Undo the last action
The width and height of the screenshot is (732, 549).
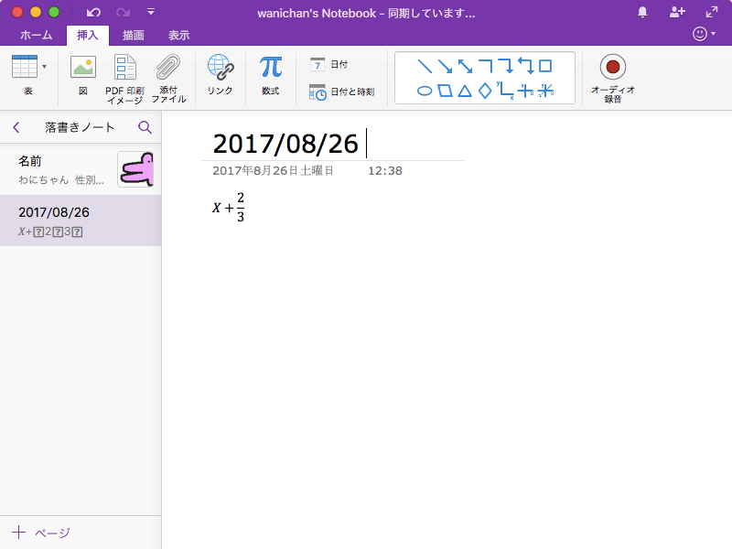[x=93, y=12]
